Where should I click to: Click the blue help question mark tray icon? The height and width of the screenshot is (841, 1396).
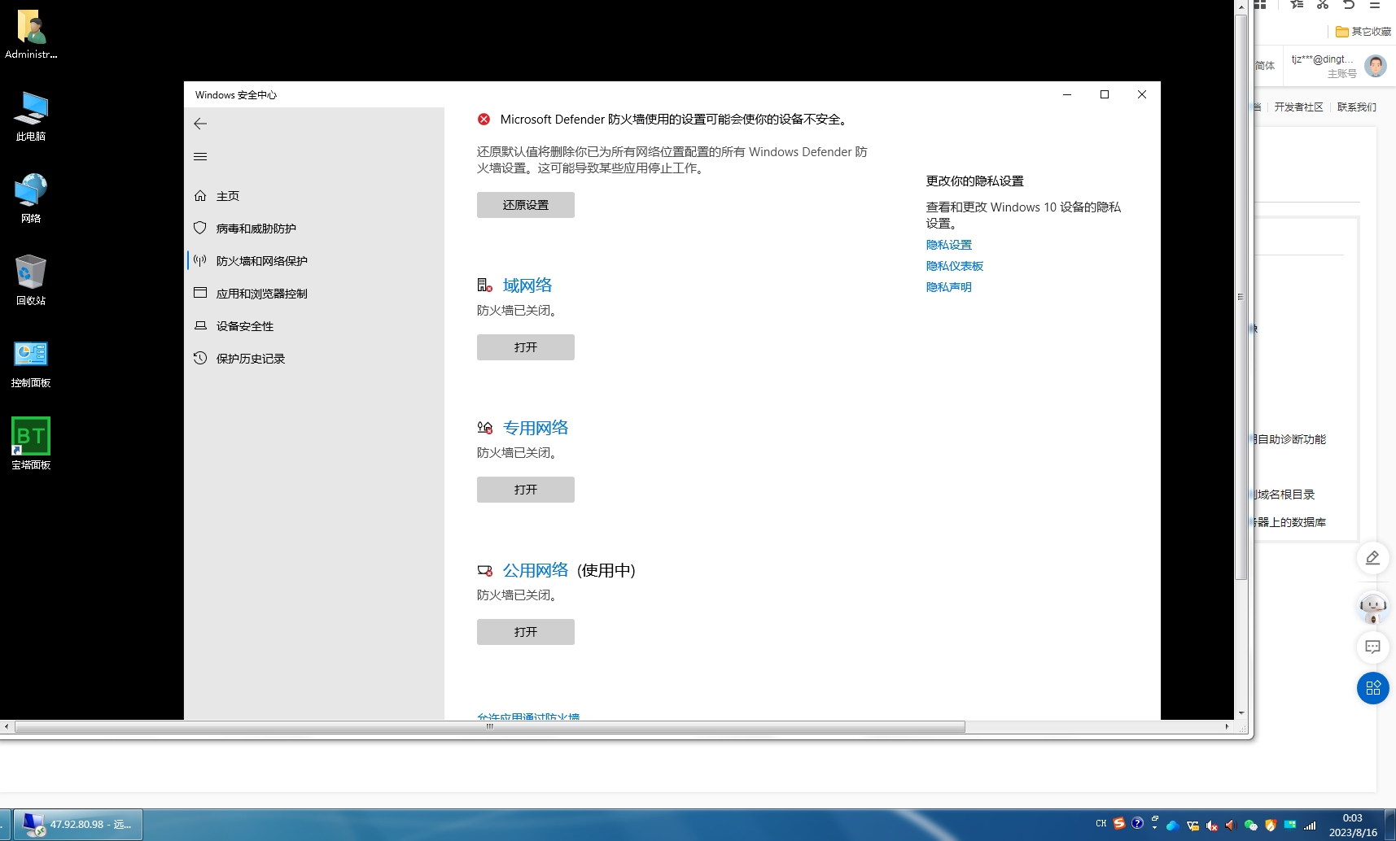(x=1137, y=824)
